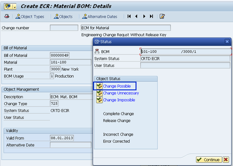Click into the Change number field
Image resolution: width=233 pixels, height=166 pixels.
pyautogui.click(x=64, y=28)
